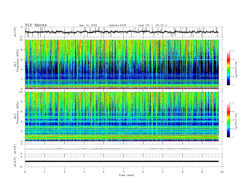Screen dimensions: 250x193
Task: Click inside the ch.2 spectrogram panel
Action: tap(122, 117)
